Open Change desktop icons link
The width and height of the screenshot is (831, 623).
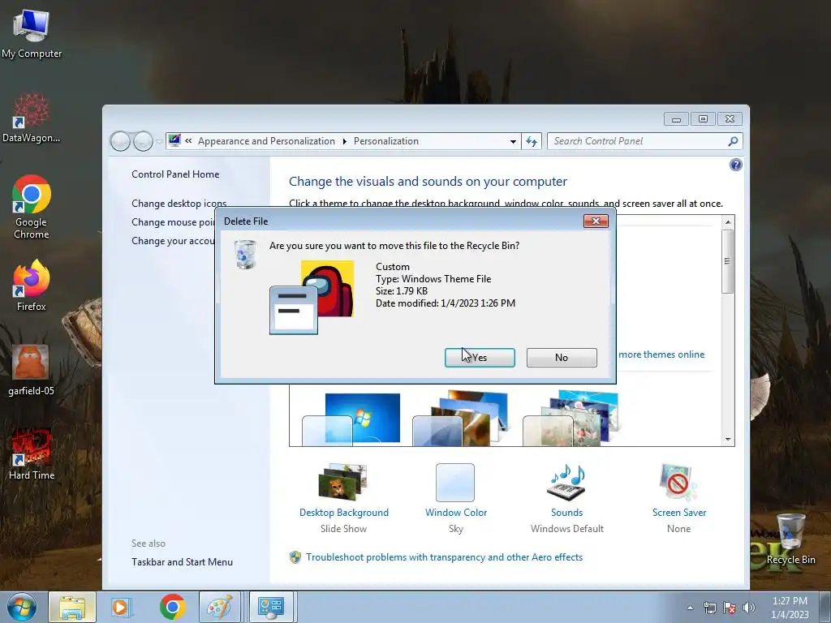pyautogui.click(x=179, y=204)
